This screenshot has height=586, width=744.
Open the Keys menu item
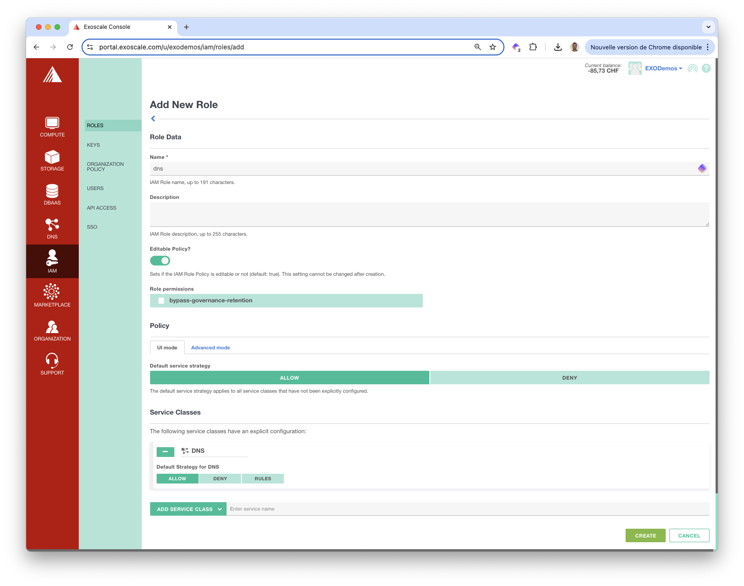(x=93, y=145)
